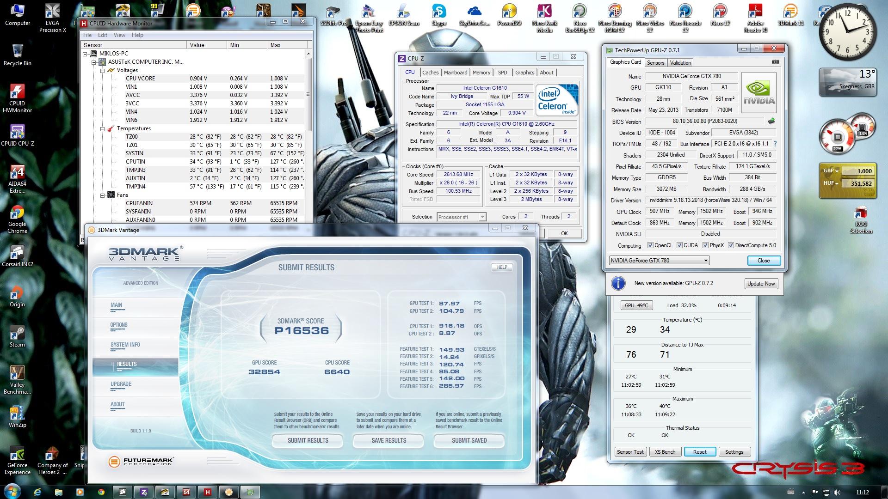The image size is (888, 499).
Task: Click the bus interface question mark in GPU-Z
Action: 775,144
